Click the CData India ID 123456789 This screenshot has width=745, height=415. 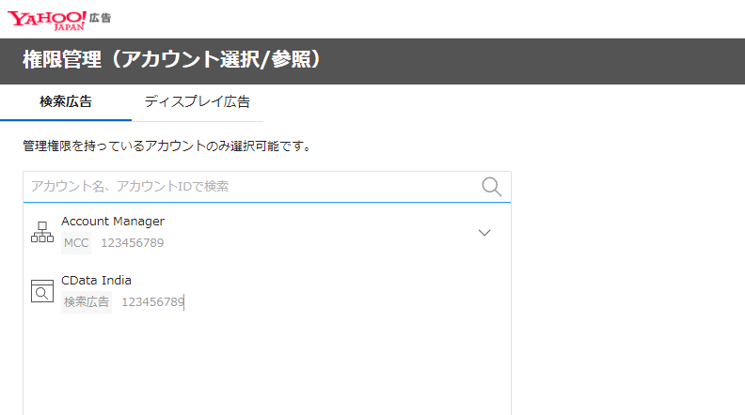152,301
